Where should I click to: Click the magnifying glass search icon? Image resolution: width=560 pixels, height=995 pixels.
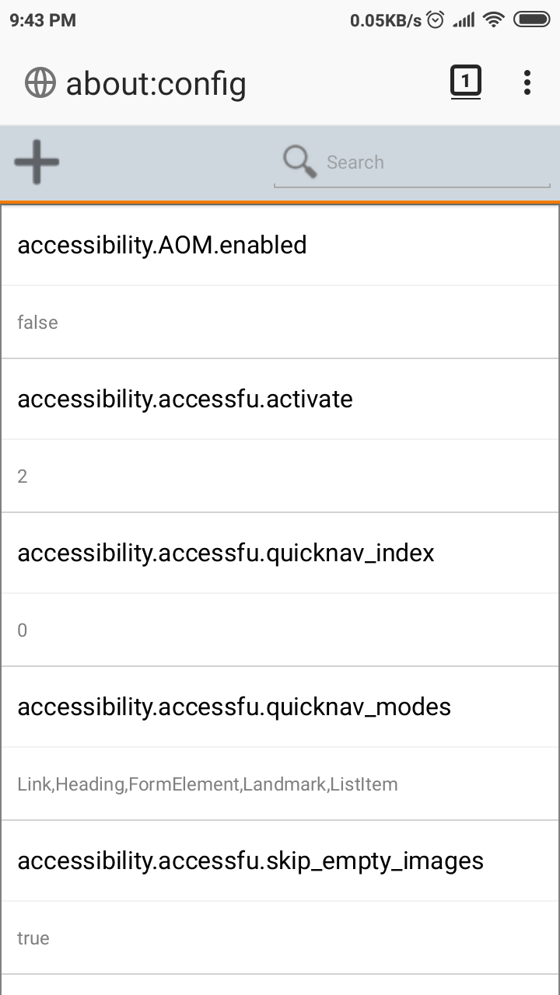(299, 162)
